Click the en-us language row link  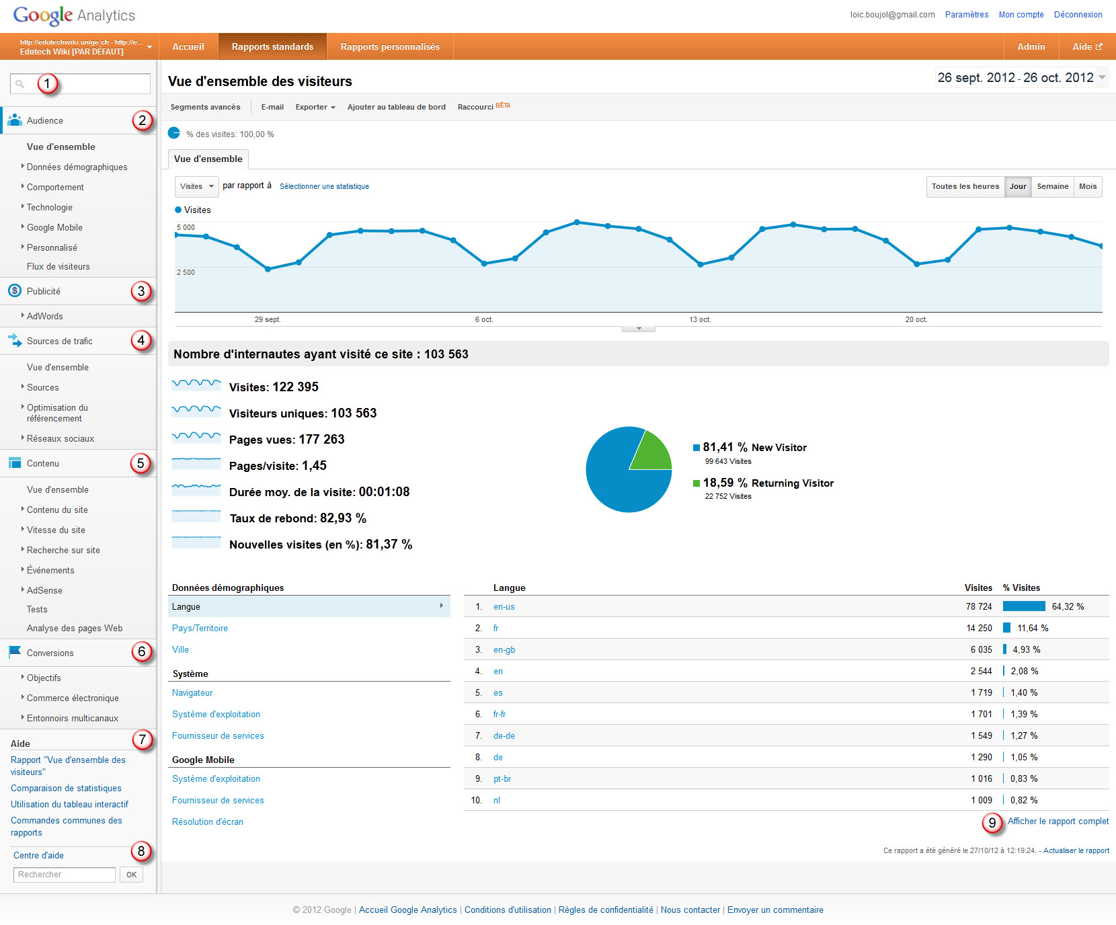[x=504, y=606]
